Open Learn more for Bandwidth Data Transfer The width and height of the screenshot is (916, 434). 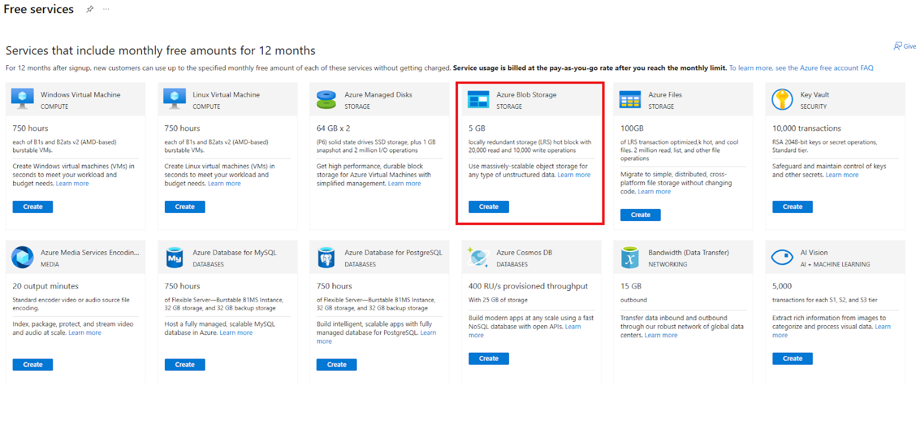point(661,335)
